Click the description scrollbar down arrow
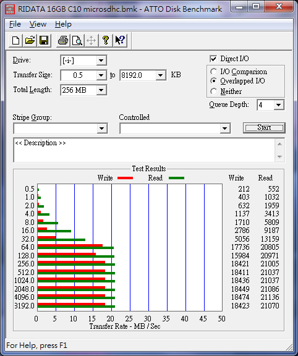Screen dimensions: 298x356 (279, 156)
